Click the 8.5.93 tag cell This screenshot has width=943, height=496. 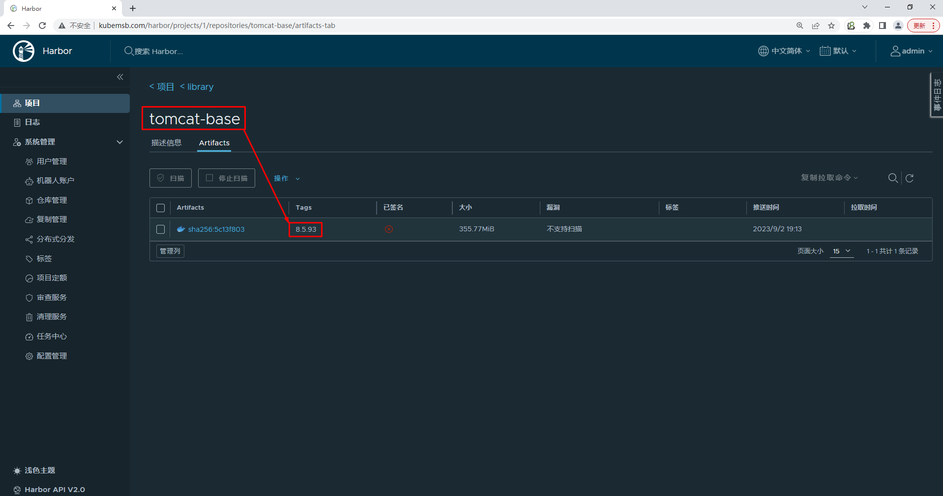(x=306, y=229)
